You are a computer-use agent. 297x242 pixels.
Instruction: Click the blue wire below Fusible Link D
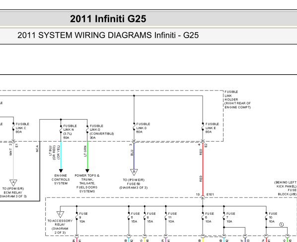(x=134, y=156)
